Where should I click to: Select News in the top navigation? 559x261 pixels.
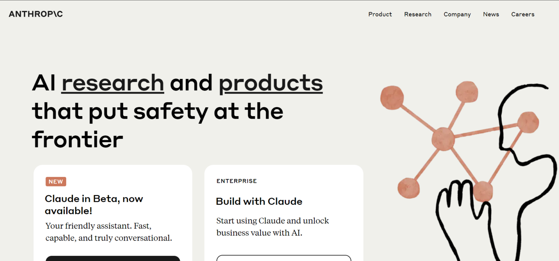click(x=491, y=14)
